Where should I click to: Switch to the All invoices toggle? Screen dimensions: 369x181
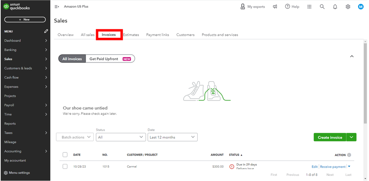[72, 59]
